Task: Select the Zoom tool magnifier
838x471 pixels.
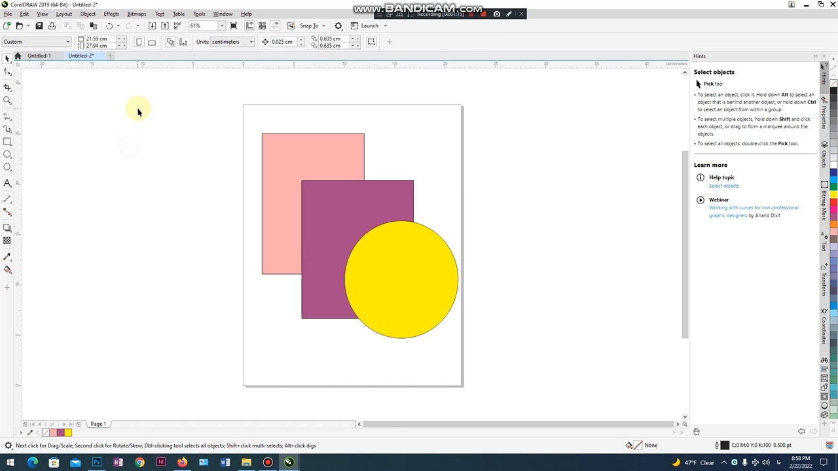Action: pyautogui.click(x=7, y=100)
